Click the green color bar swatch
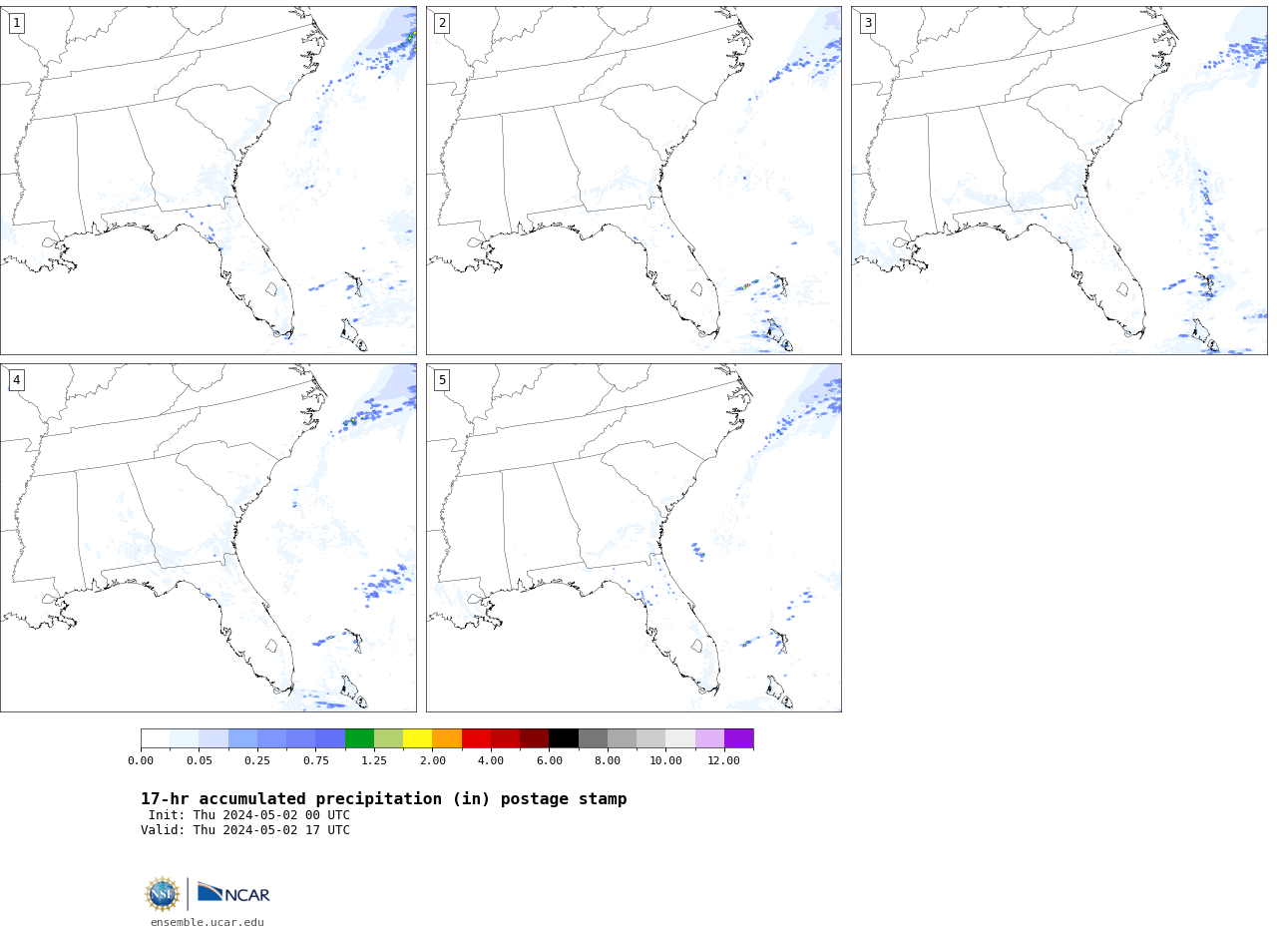This screenshot has width=1277, height=934. [359, 738]
